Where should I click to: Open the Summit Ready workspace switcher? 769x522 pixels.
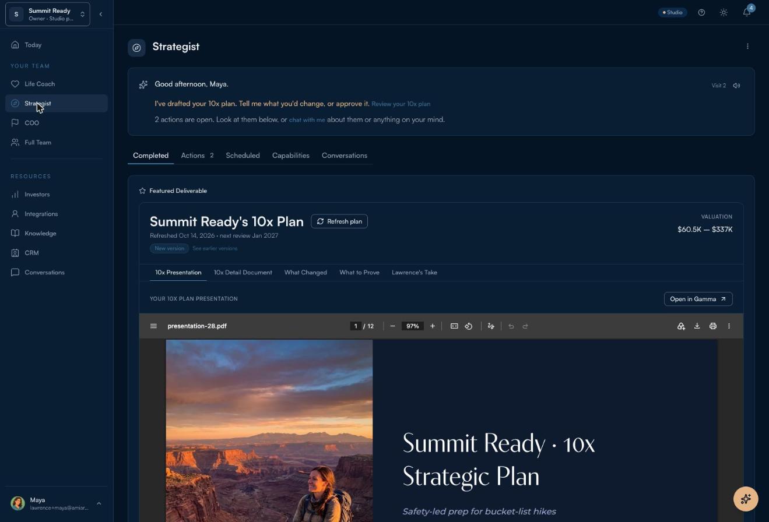(x=48, y=14)
